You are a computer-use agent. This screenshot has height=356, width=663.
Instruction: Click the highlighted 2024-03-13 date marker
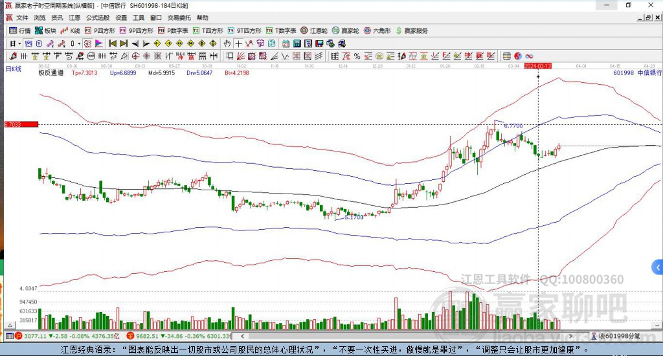(x=537, y=66)
